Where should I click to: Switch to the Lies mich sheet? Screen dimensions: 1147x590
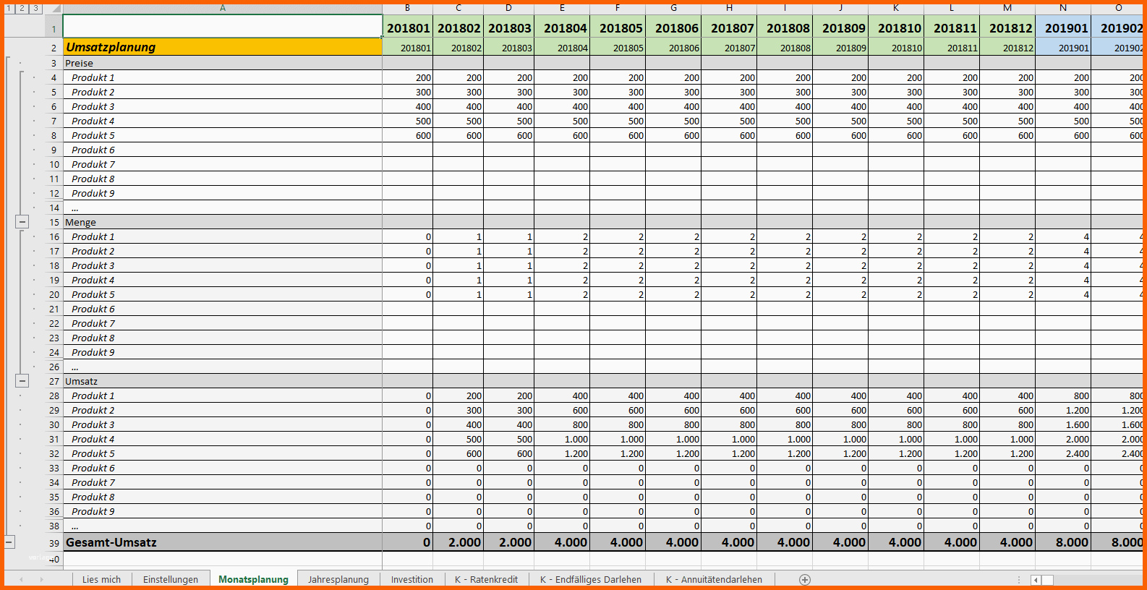tap(101, 579)
